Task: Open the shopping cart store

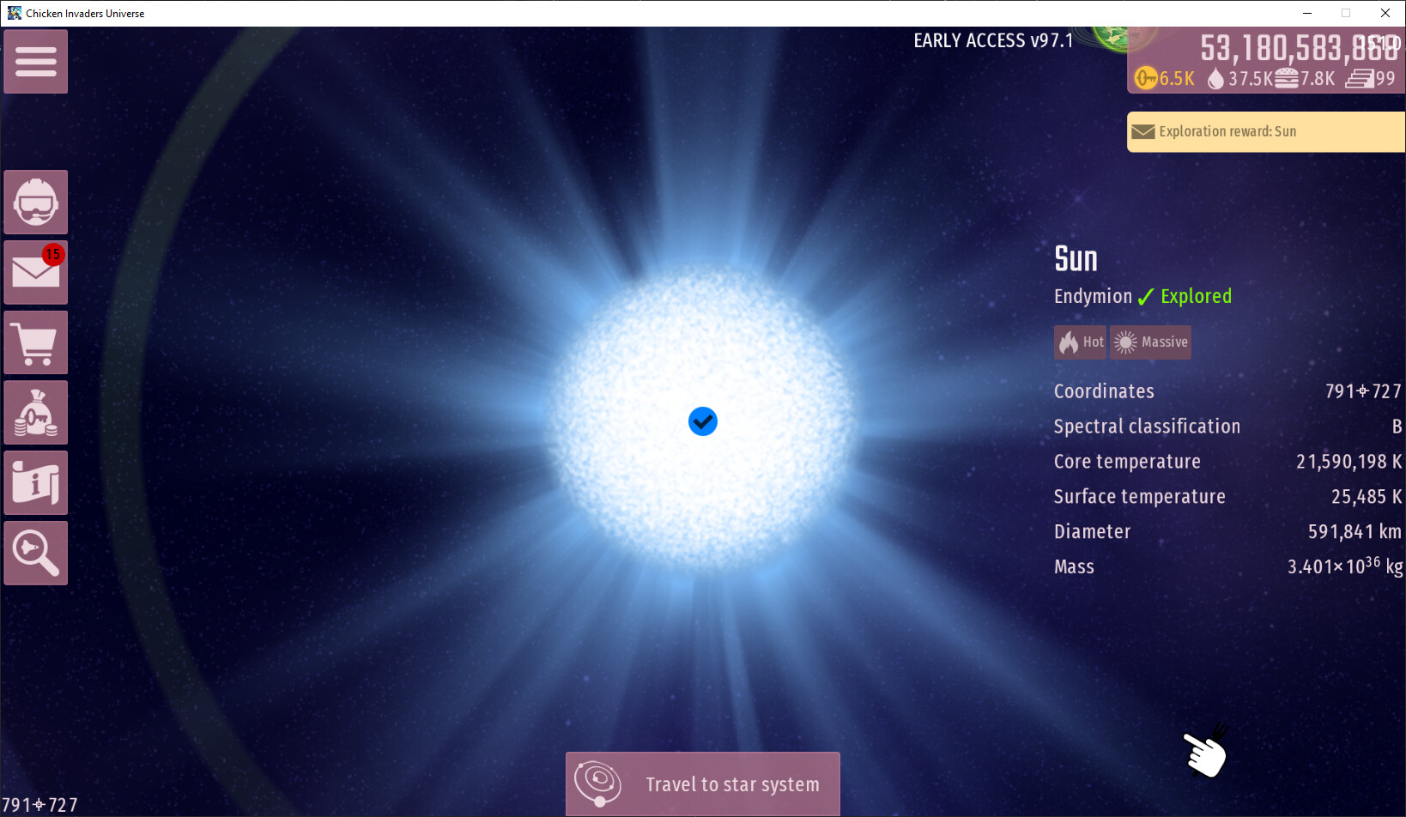Action: pos(35,342)
